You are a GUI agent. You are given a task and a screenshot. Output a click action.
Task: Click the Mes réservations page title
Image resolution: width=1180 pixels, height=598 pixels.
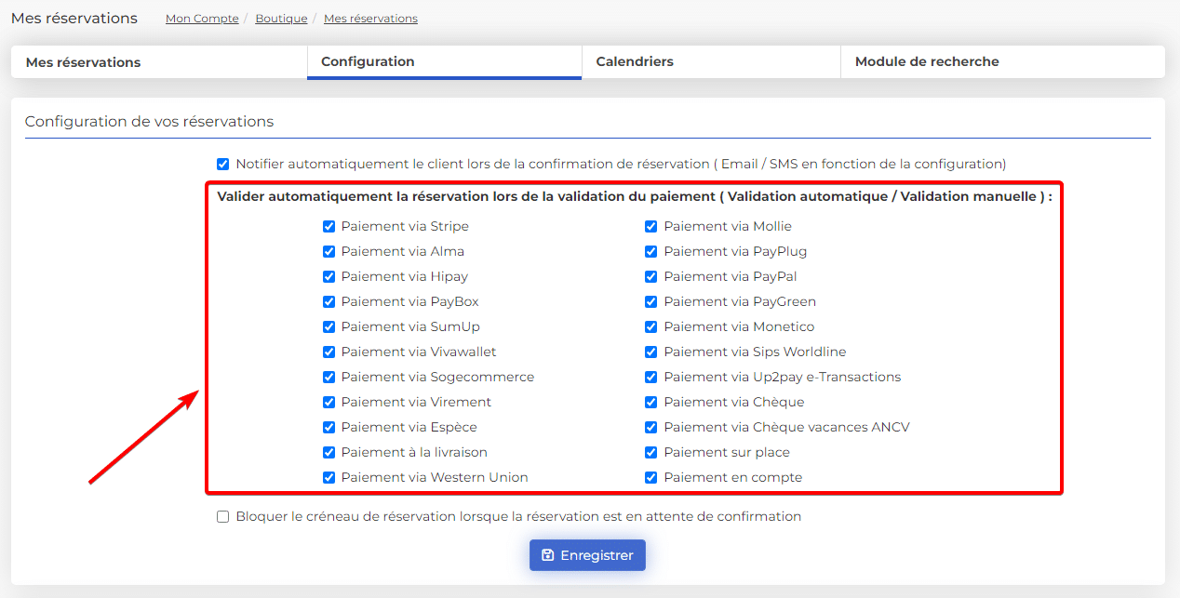click(74, 19)
